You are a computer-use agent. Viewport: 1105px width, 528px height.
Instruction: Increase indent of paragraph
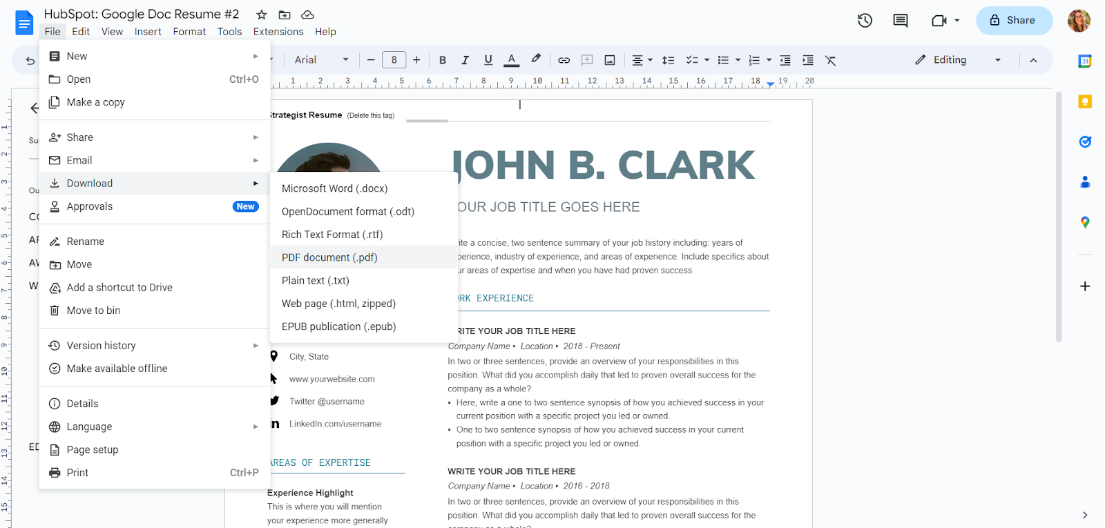(x=808, y=60)
